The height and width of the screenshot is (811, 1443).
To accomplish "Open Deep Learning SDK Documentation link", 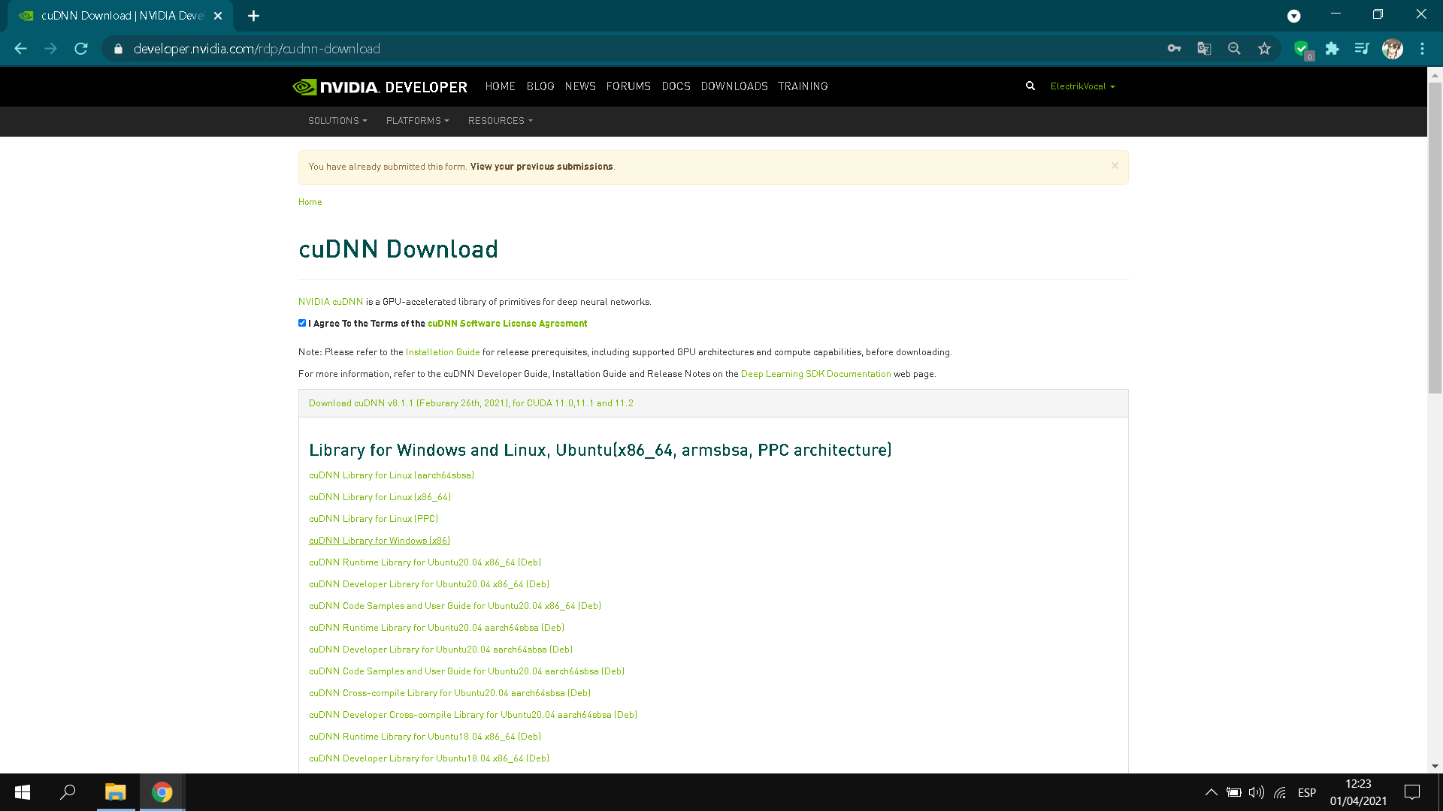I will tap(815, 374).
